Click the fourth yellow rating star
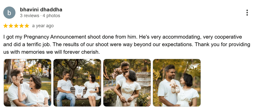The height and width of the screenshot is (112, 253). coord(22,26)
